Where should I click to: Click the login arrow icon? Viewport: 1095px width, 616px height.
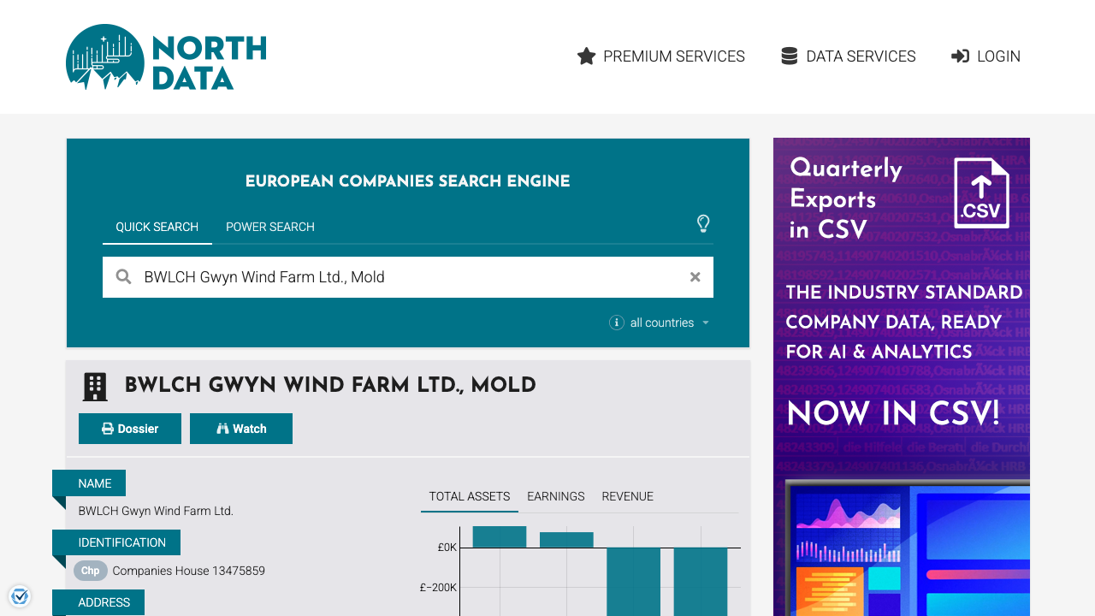pyautogui.click(x=959, y=56)
